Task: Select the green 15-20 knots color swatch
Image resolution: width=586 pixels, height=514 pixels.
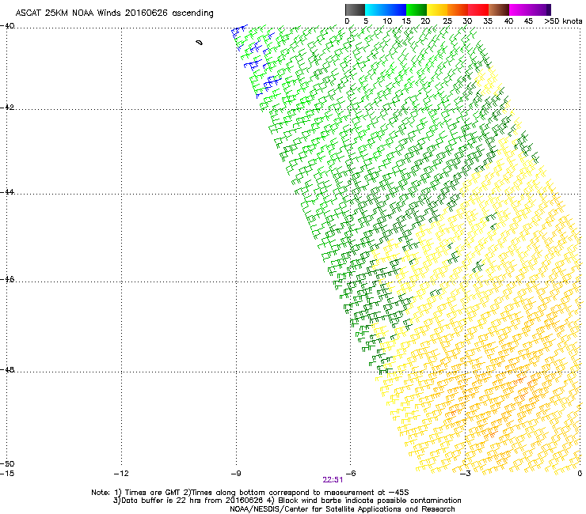Action: point(417,9)
